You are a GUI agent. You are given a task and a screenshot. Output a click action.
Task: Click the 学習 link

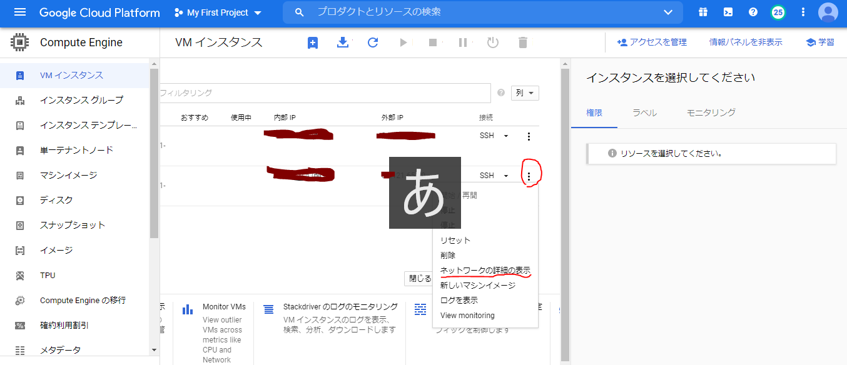(824, 42)
